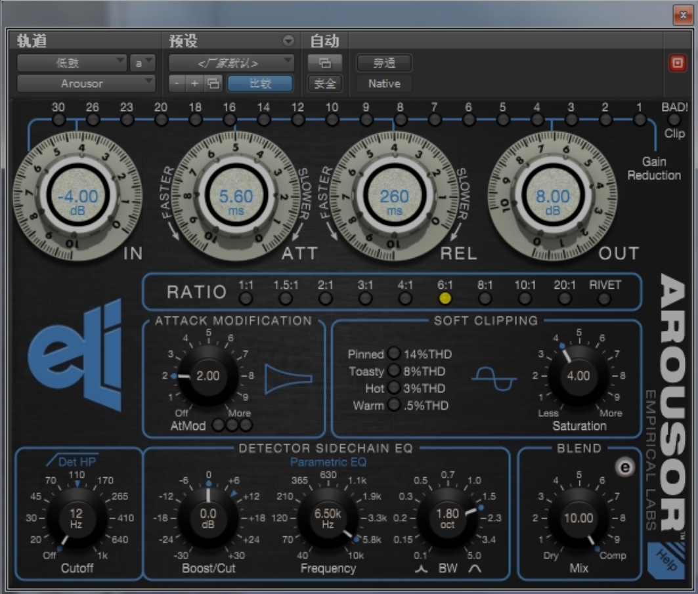Image resolution: width=698 pixels, height=594 pixels.
Task: Click the automation enable icon under 自动
Action: [325, 63]
